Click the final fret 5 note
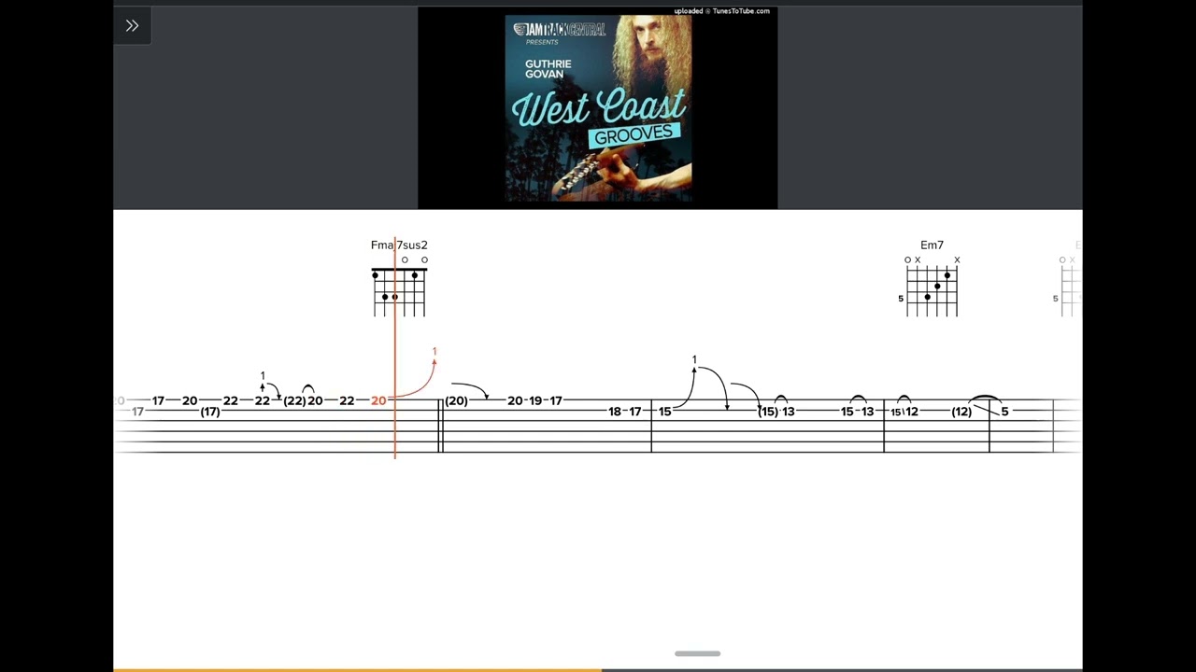1196x672 pixels. [x=1004, y=412]
